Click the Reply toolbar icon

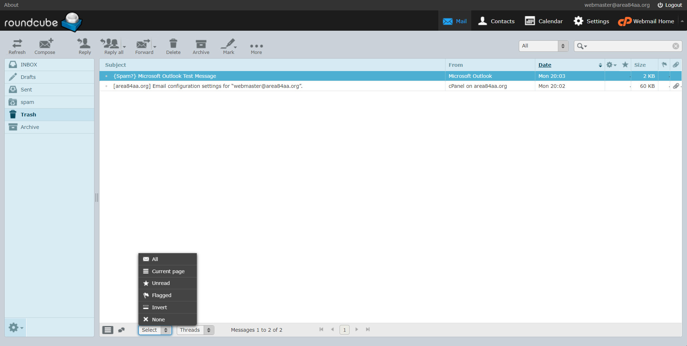tap(85, 46)
